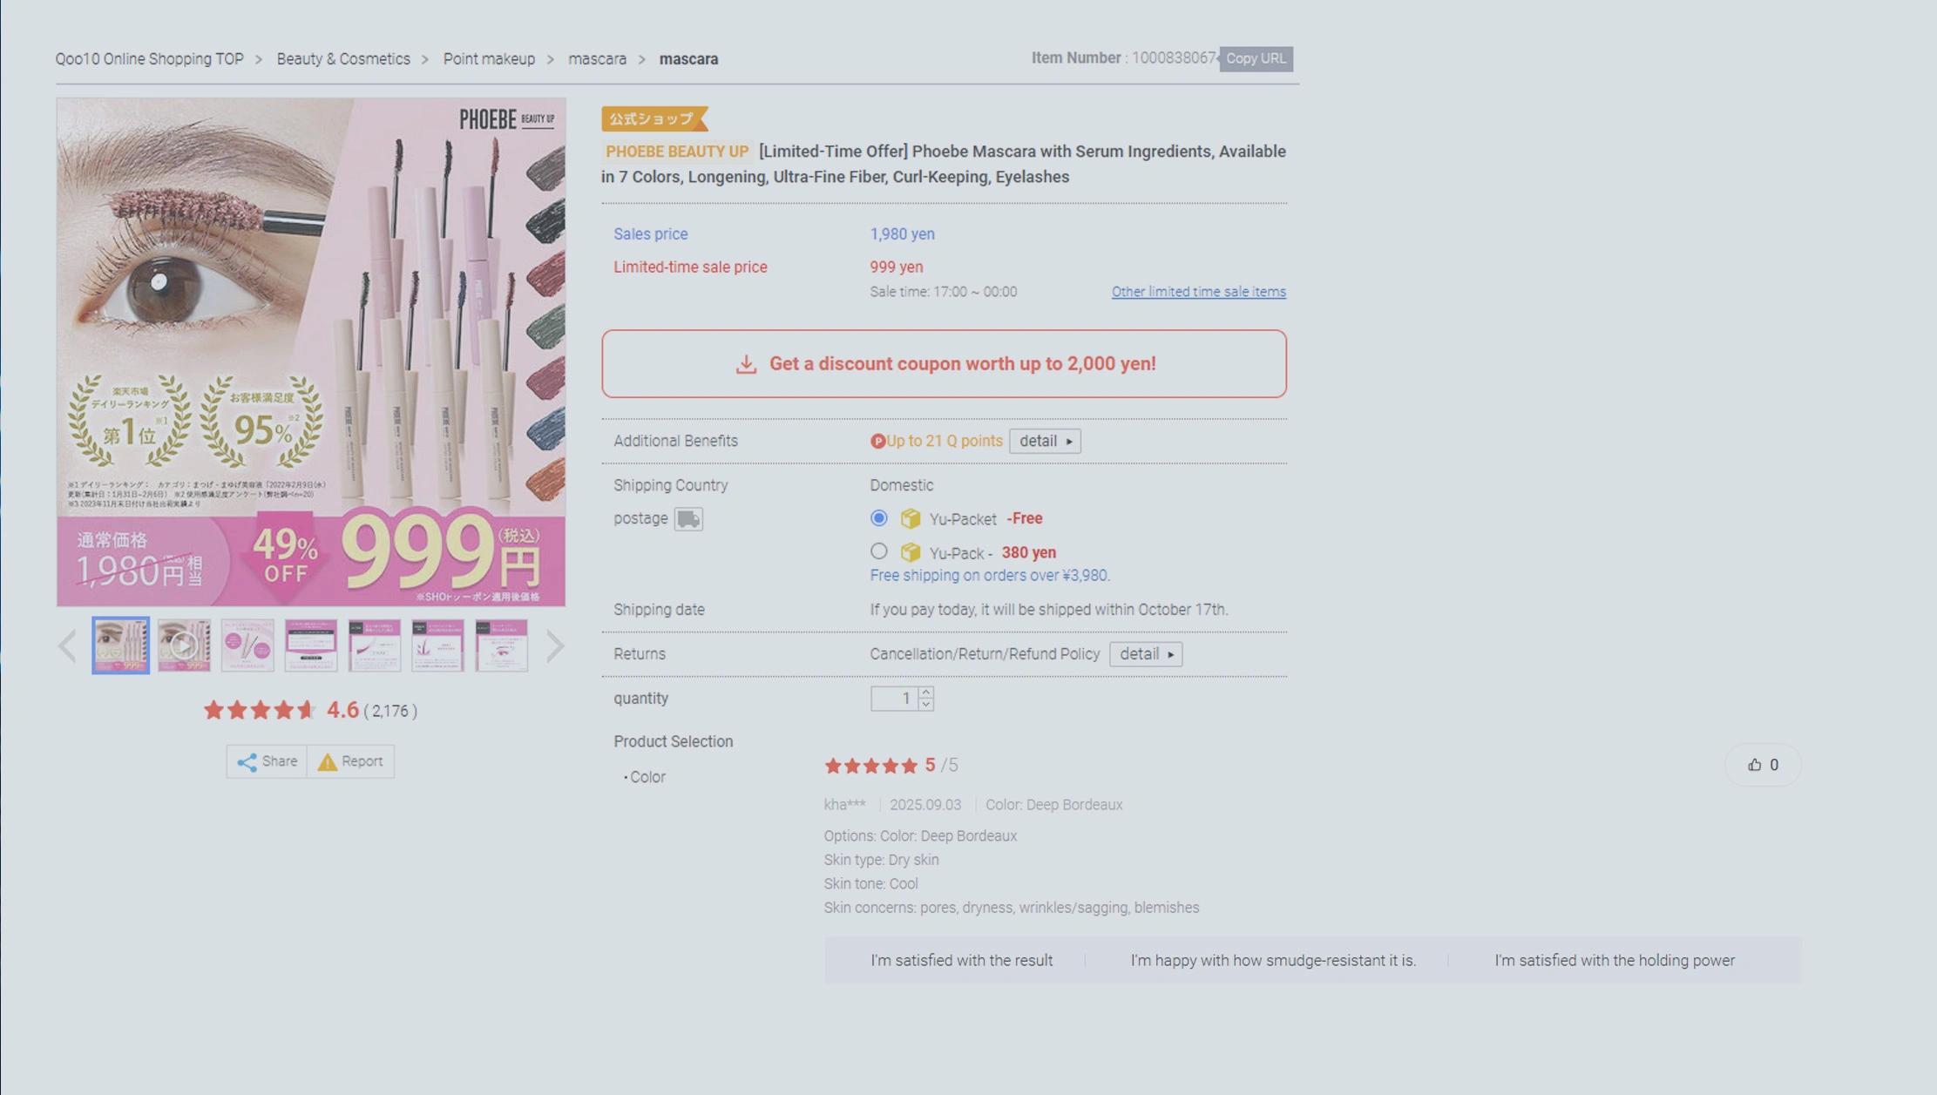Viewport: 1937px width, 1095px height.
Task: Click the download icon on the coupon banner
Action: click(747, 363)
